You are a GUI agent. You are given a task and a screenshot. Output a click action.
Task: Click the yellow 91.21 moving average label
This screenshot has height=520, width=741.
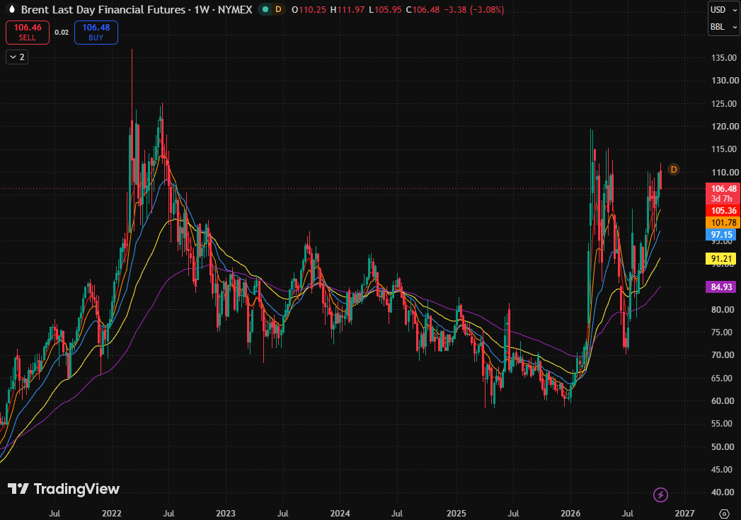pyautogui.click(x=721, y=259)
